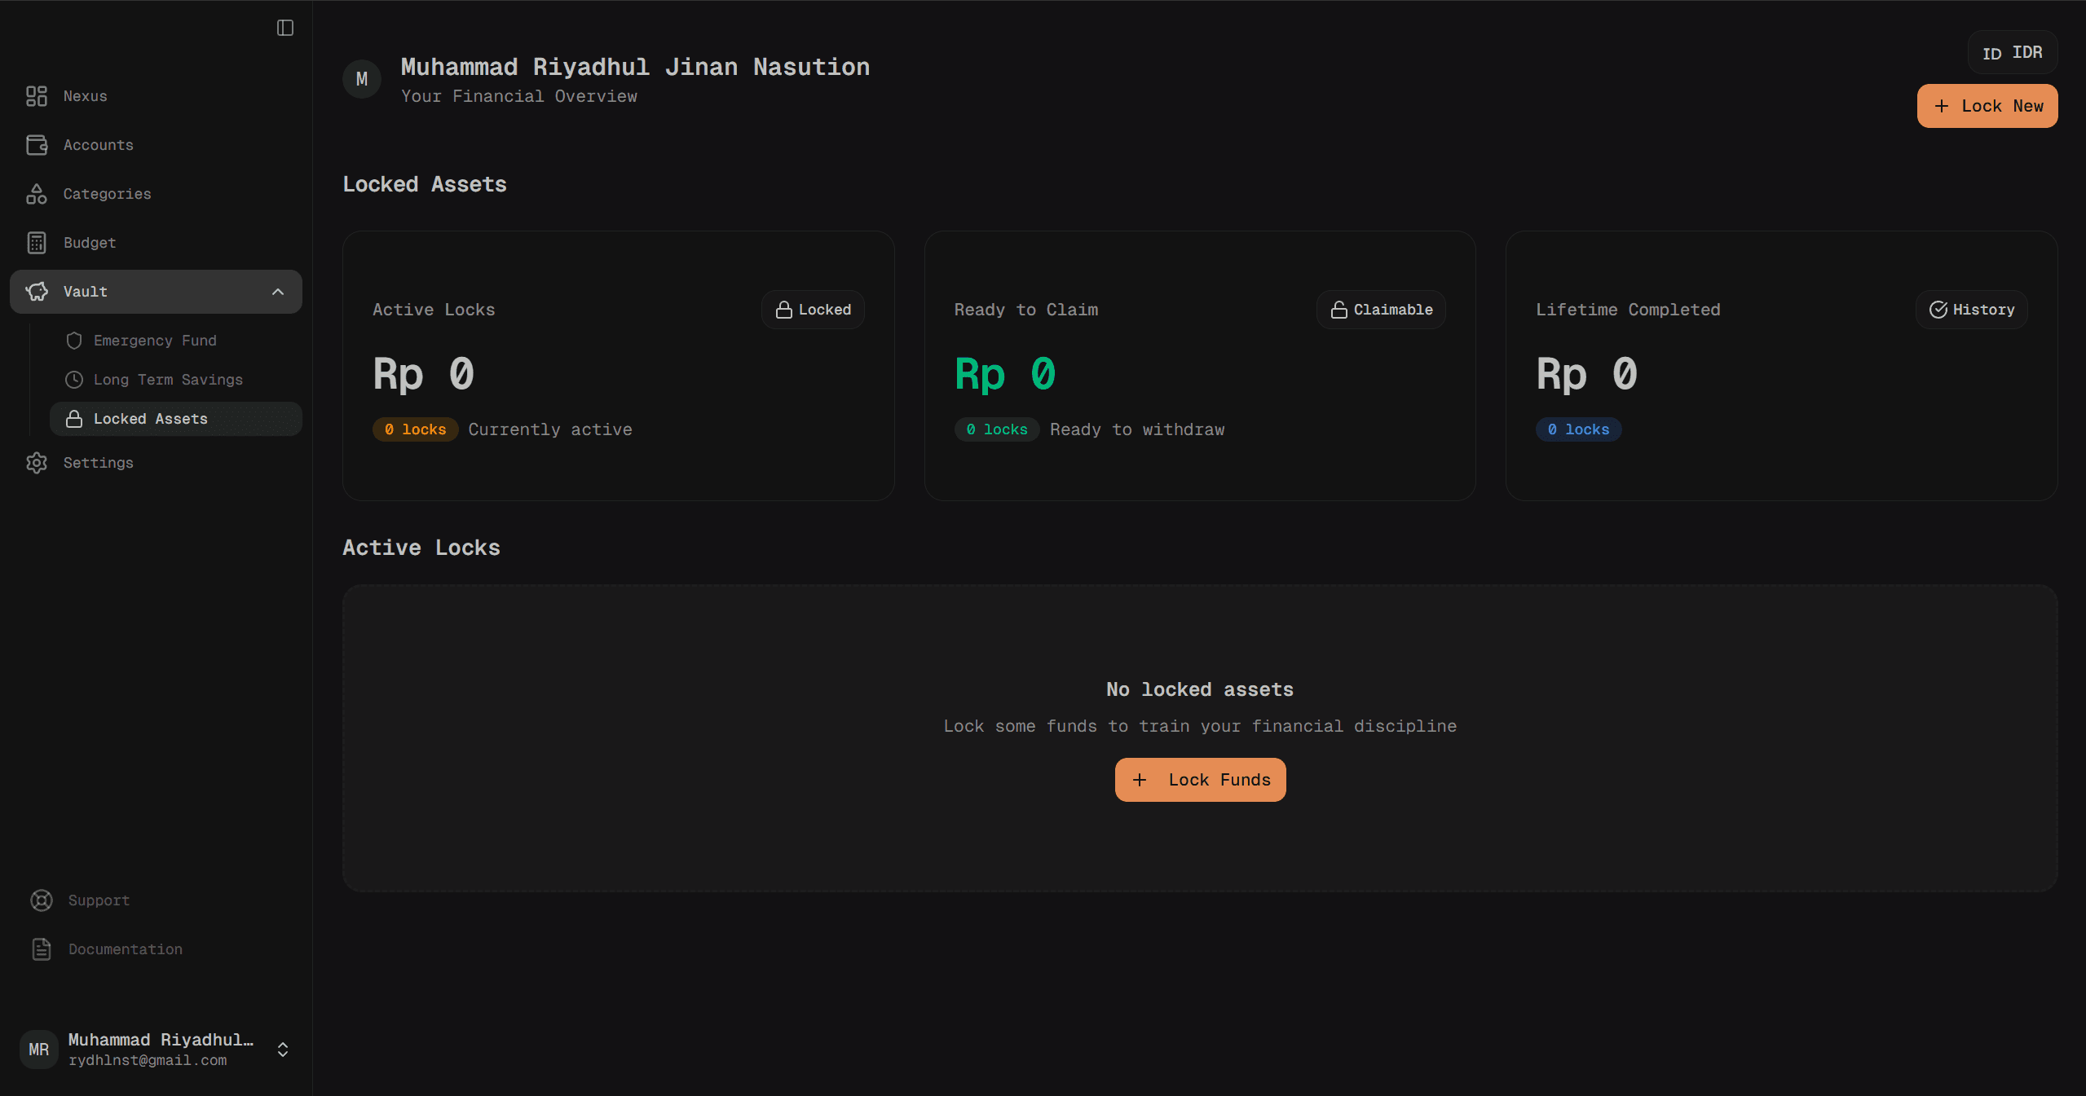Click the Nexus grid icon
Screen dimensions: 2086x1096
(x=37, y=96)
